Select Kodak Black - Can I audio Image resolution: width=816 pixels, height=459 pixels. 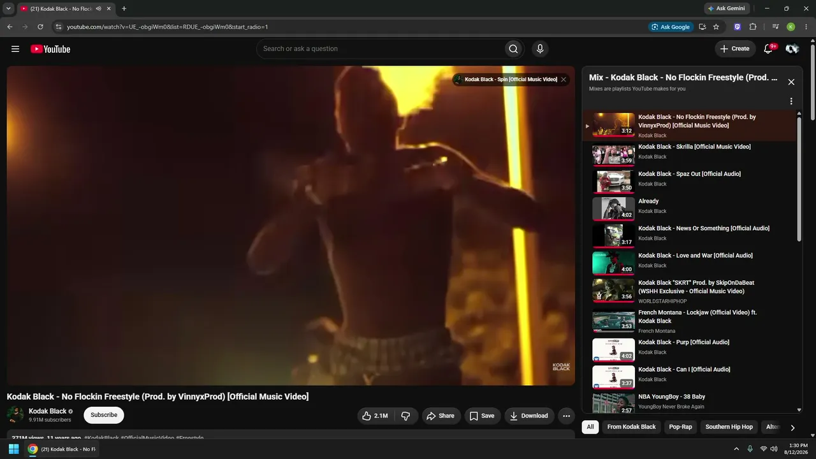(x=689, y=377)
